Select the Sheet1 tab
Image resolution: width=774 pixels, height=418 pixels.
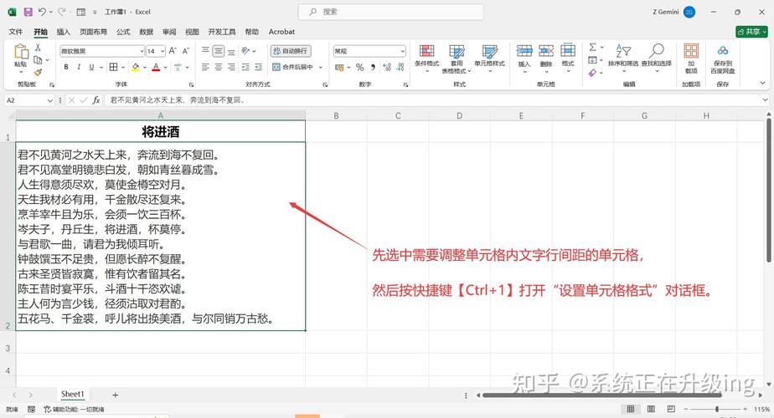point(73,394)
